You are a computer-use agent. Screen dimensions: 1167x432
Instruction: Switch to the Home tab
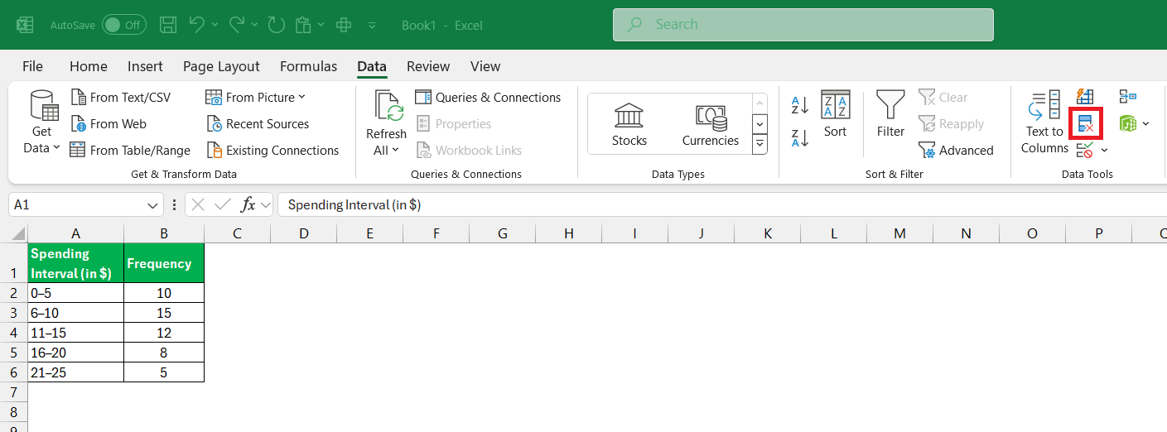point(89,66)
